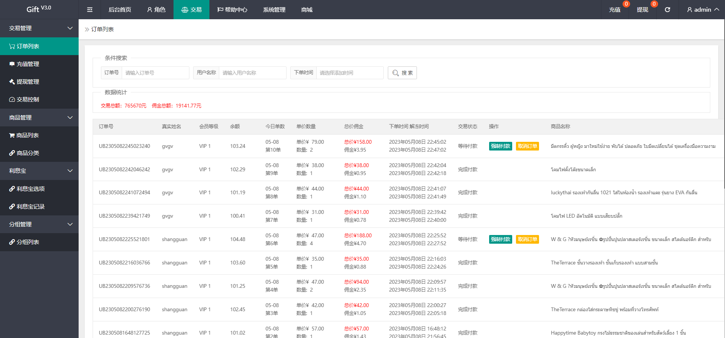Click 强制付款 for order UB2305082245023240
This screenshot has width=725, height=338.
500,146
